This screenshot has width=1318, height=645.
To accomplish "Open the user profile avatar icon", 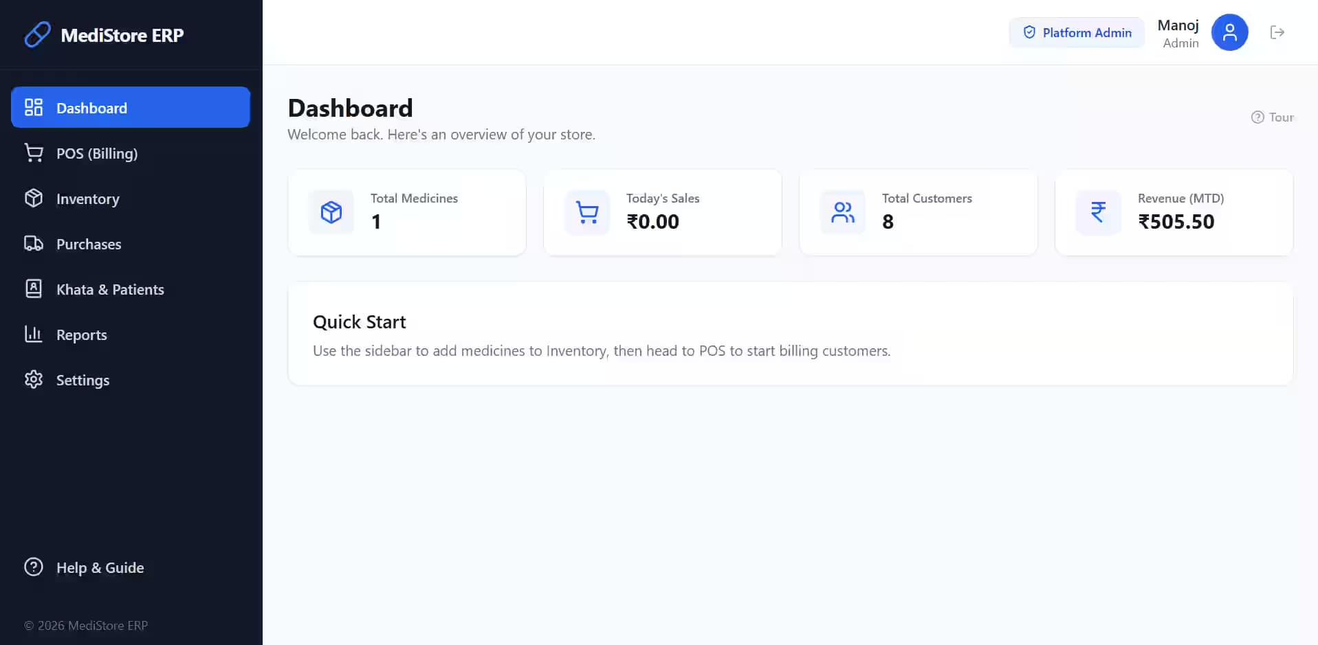I will 1229,32.
